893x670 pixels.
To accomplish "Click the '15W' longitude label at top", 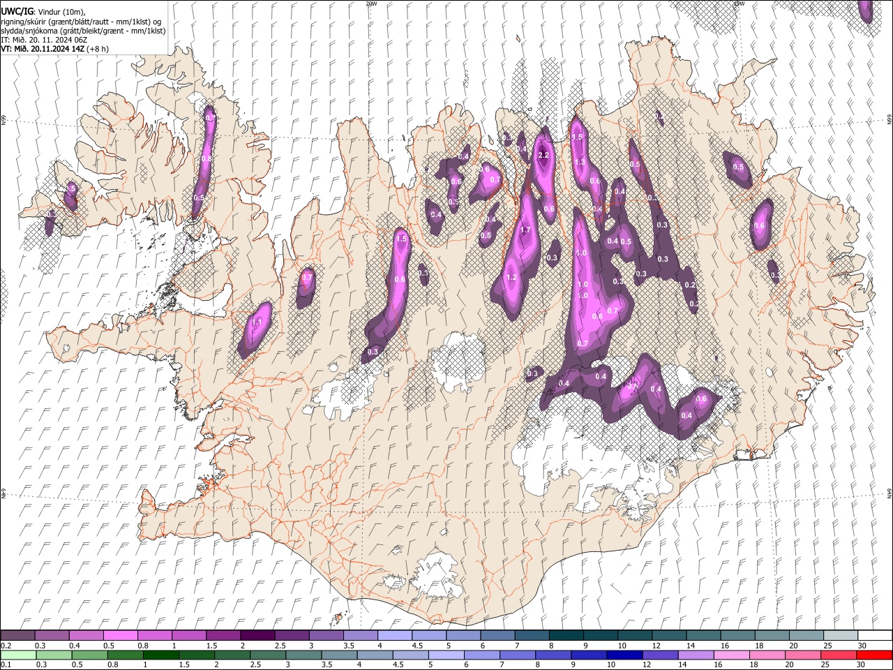I will tap(740, 3).
